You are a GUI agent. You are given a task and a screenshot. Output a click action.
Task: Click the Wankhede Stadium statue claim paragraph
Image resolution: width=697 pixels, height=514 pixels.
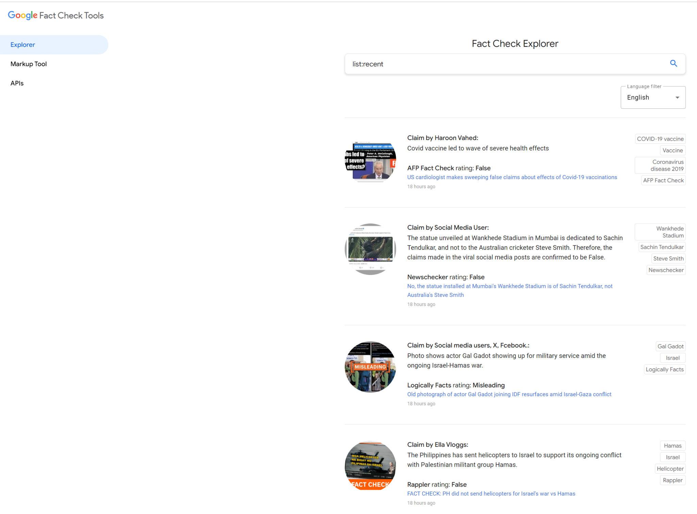pos(515,248)
